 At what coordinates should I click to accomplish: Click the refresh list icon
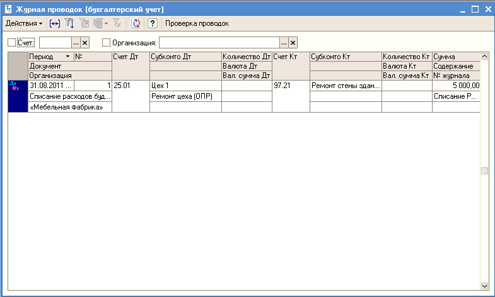(136, 23)
